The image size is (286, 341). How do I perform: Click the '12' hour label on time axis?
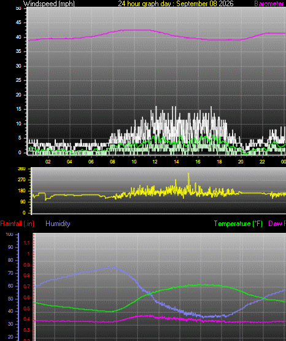point(155,162)
